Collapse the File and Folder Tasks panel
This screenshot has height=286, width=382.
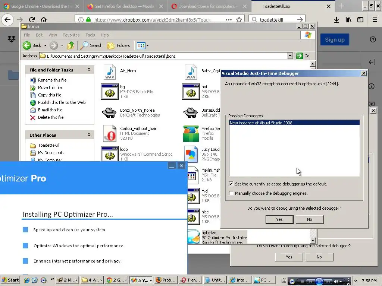pyautogui.click(x=89, y=70)
